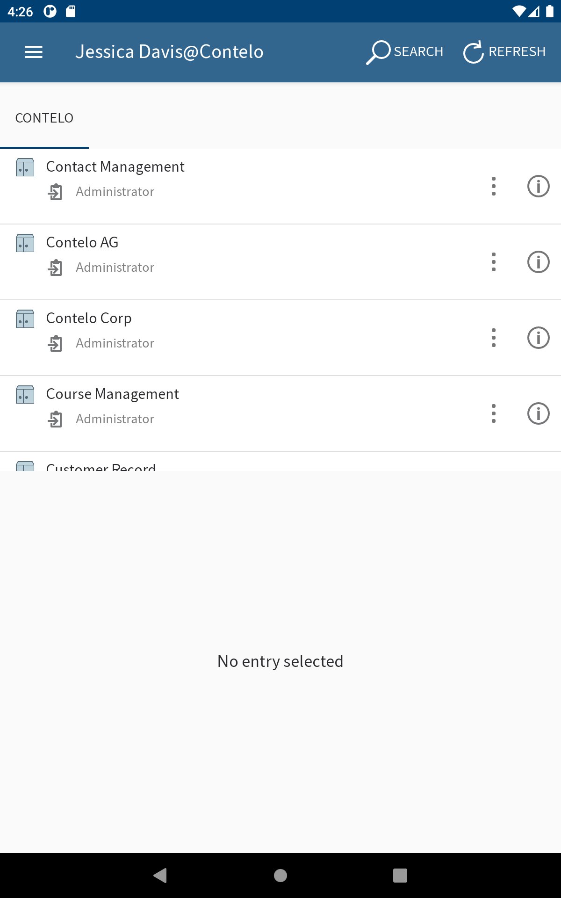561x898 pixels.
Task: Tap the Android back navigation button
Action: pos(160,875)
